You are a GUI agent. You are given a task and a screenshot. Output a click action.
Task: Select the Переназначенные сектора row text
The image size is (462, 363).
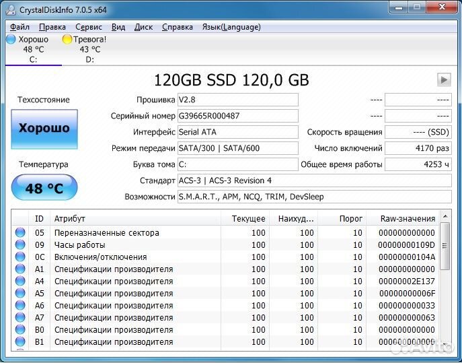pos(107,233)
